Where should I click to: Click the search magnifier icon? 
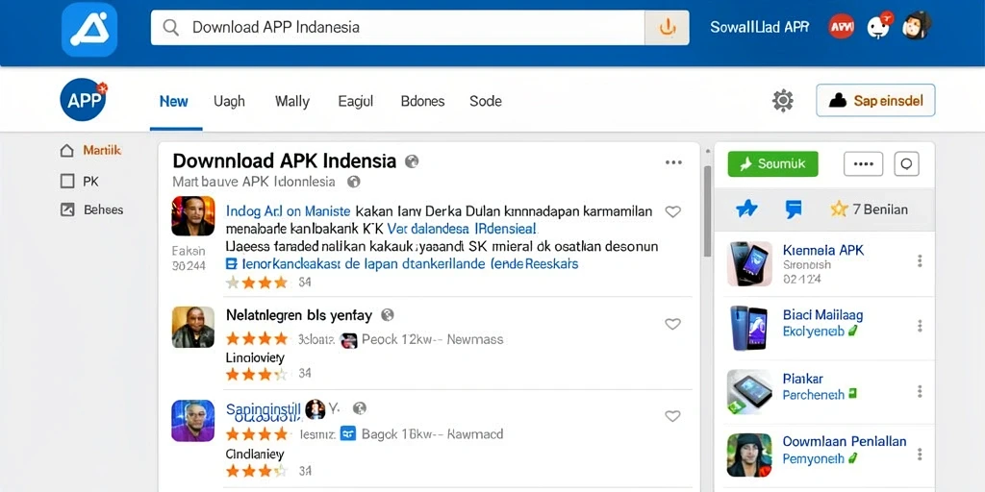(x=170, y=27)
